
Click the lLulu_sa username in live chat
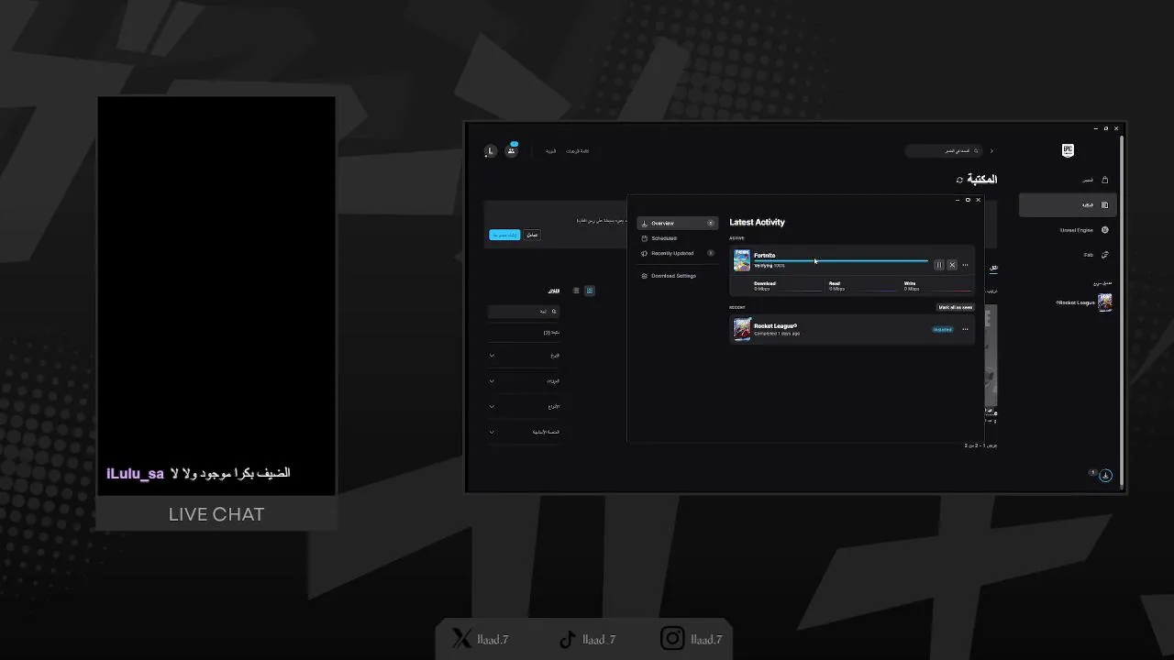135,474
